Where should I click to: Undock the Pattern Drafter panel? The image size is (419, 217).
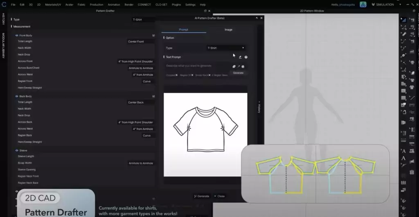(205, 11)
